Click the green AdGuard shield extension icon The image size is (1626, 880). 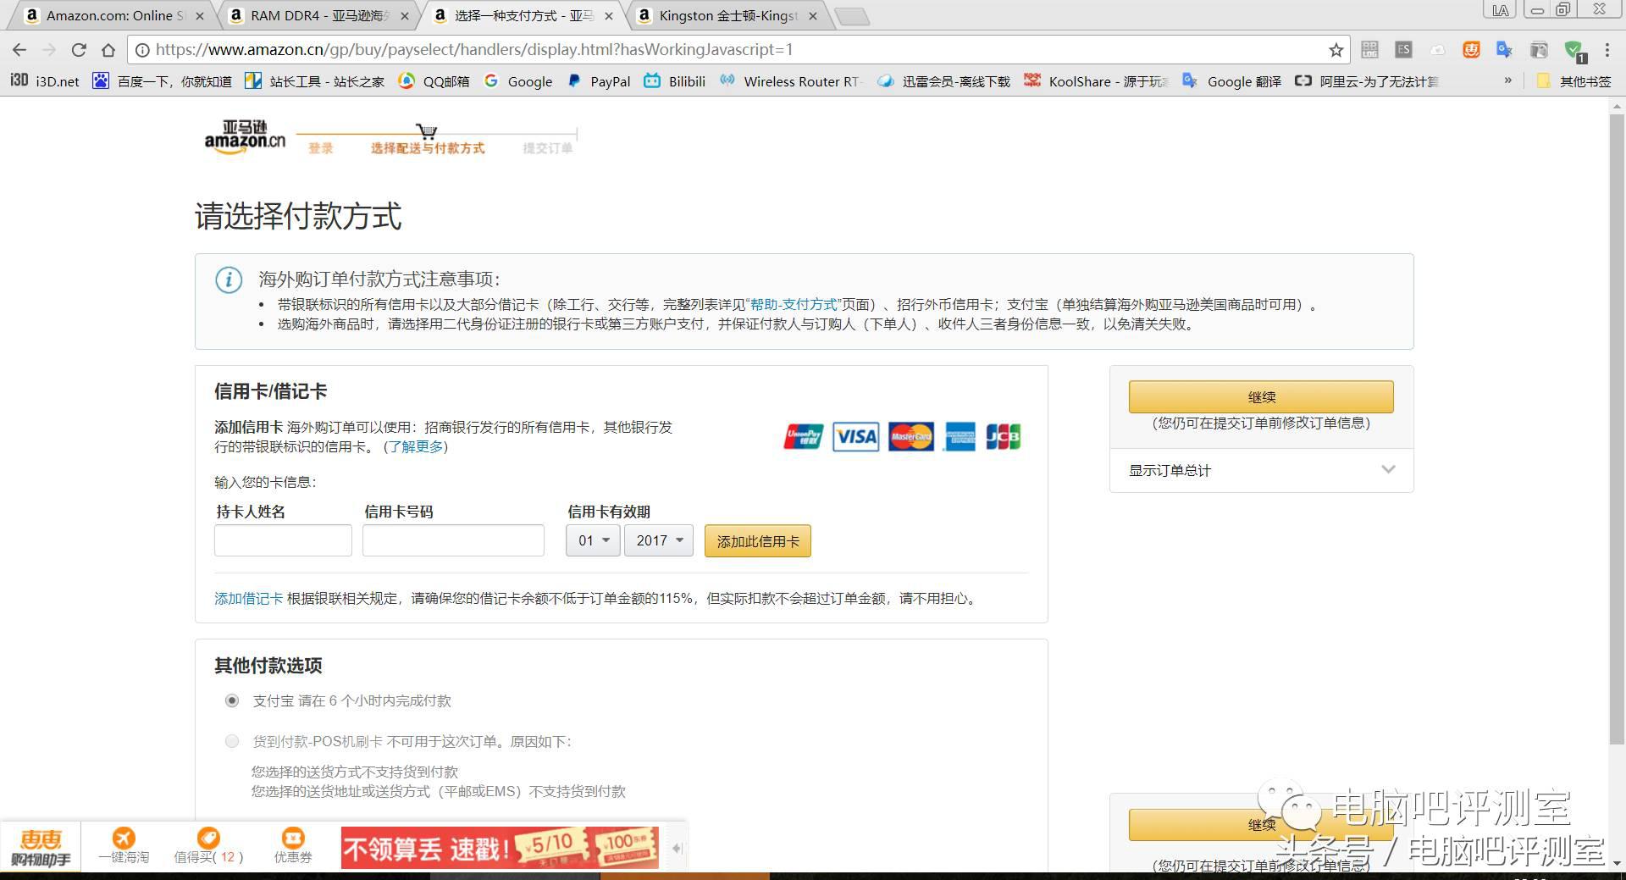coord(1573,50)
